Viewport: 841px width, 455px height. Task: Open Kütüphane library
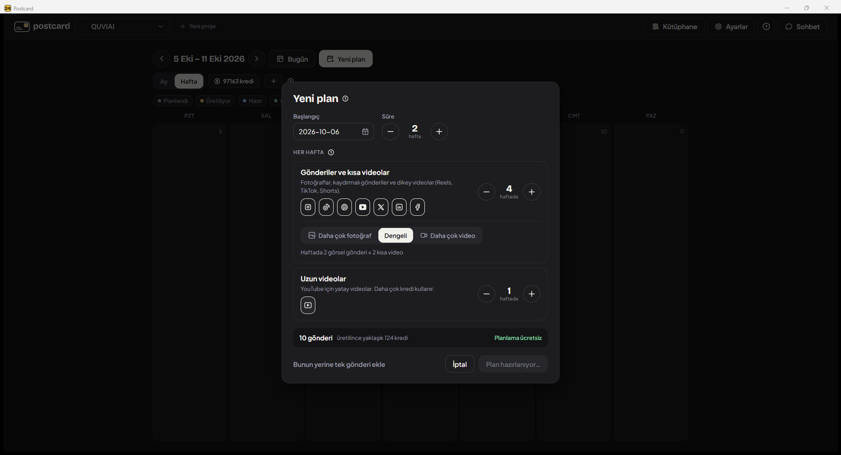(x=675, y=26)
